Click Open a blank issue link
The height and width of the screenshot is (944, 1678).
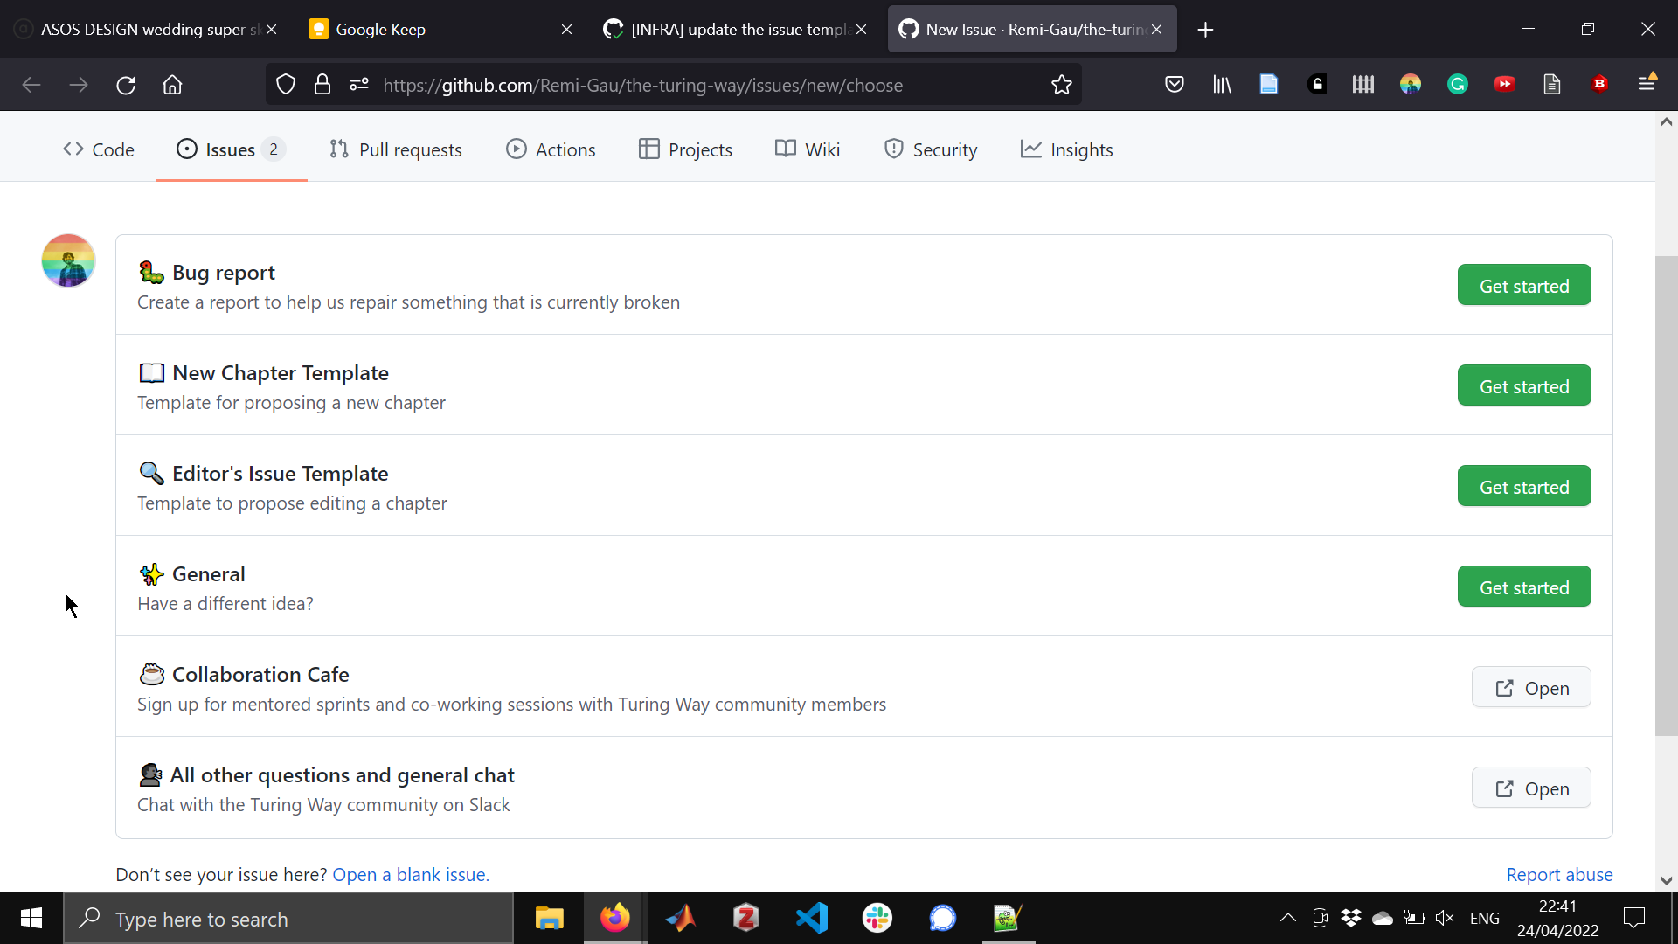click(411, 874)
